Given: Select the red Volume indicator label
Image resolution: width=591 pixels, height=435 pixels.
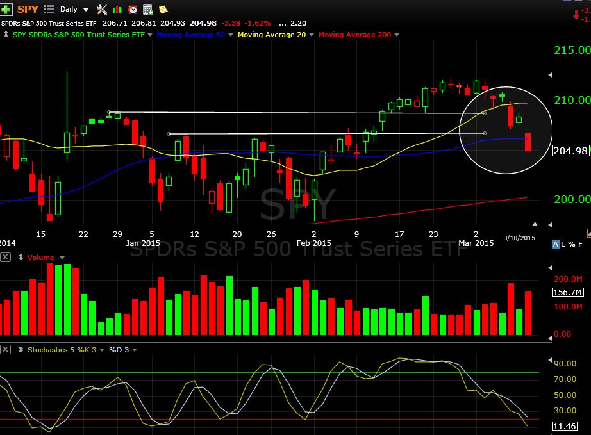Looking at the screenshot, I should coord(41,258).
